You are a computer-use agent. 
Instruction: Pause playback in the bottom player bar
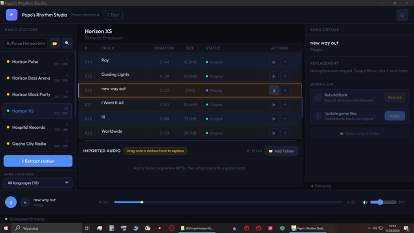(x=11, y=203)
